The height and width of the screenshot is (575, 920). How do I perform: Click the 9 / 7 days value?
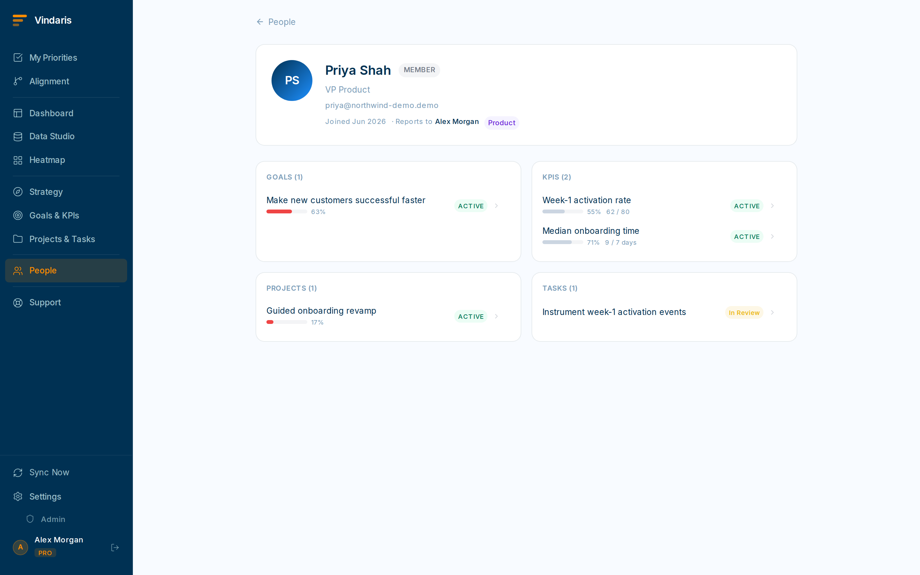620,242
